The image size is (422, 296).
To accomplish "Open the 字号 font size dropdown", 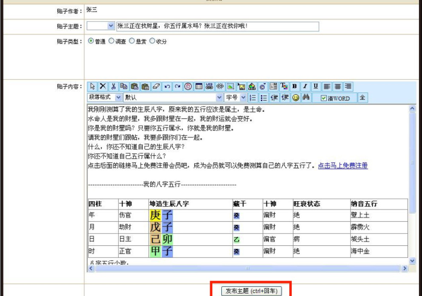I will 243,97.
